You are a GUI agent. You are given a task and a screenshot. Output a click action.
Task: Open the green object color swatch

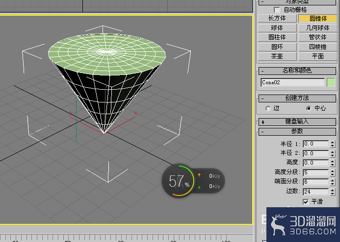[x=331, y=82]
